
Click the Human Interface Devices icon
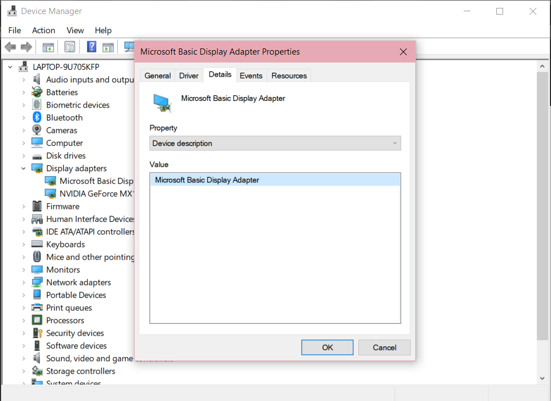pos(37,219)
